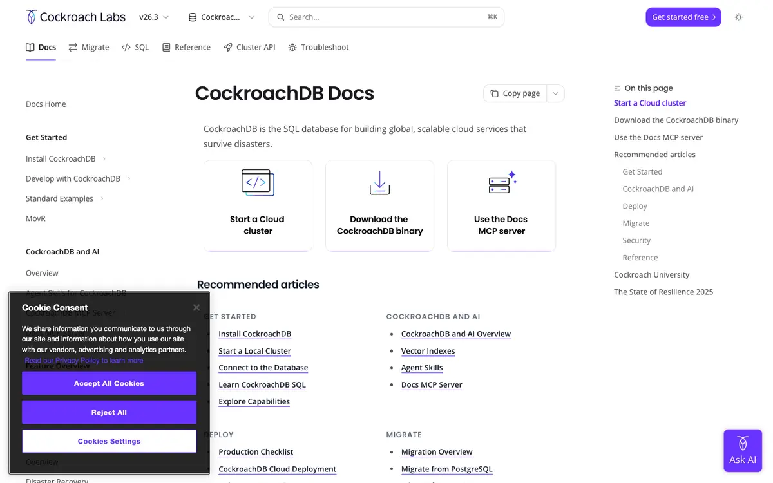Open the Ask AI chat button
Image resolution: width=773 pixels, height=483 pixels.
coord(743,451)
